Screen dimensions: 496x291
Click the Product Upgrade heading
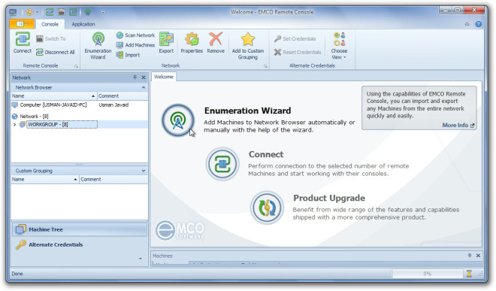(329, 198)
